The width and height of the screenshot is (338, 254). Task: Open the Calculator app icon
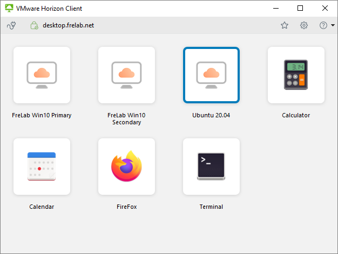point(296,75)
